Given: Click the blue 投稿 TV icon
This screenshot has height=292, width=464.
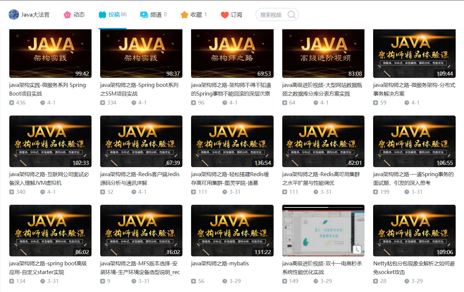Looking at the screenshot, I should click(103, 15).
